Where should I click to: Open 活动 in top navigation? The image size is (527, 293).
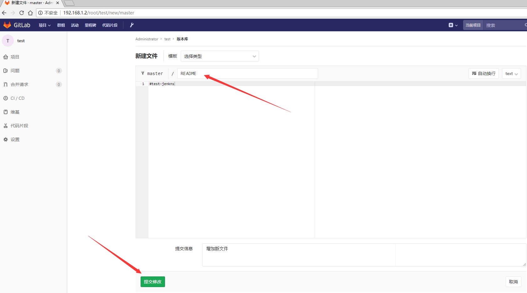(75, 25)
